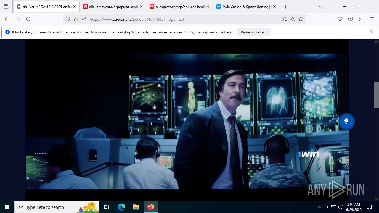Viewport: 379px width, 213px height.
Task: Open the tracking protection shield panel
Action: tap(68, 19)
